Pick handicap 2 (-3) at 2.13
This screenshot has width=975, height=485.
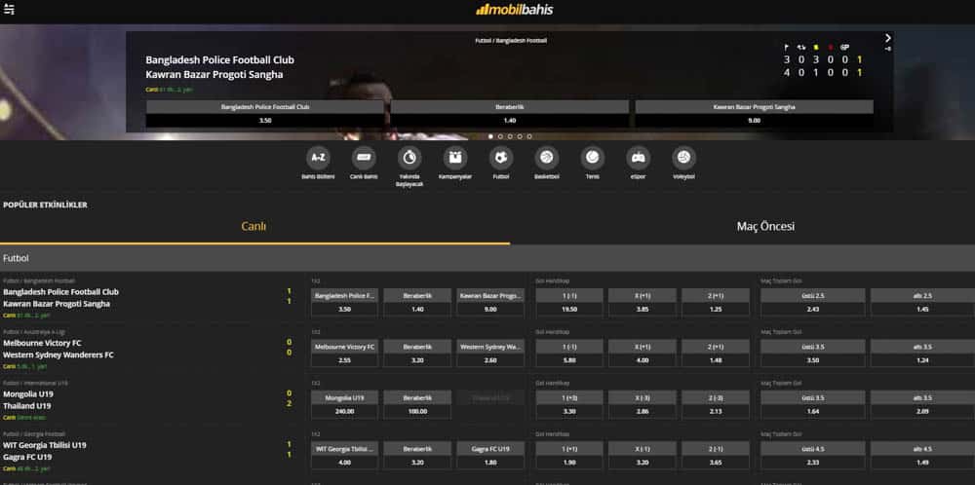click(715, 404)
